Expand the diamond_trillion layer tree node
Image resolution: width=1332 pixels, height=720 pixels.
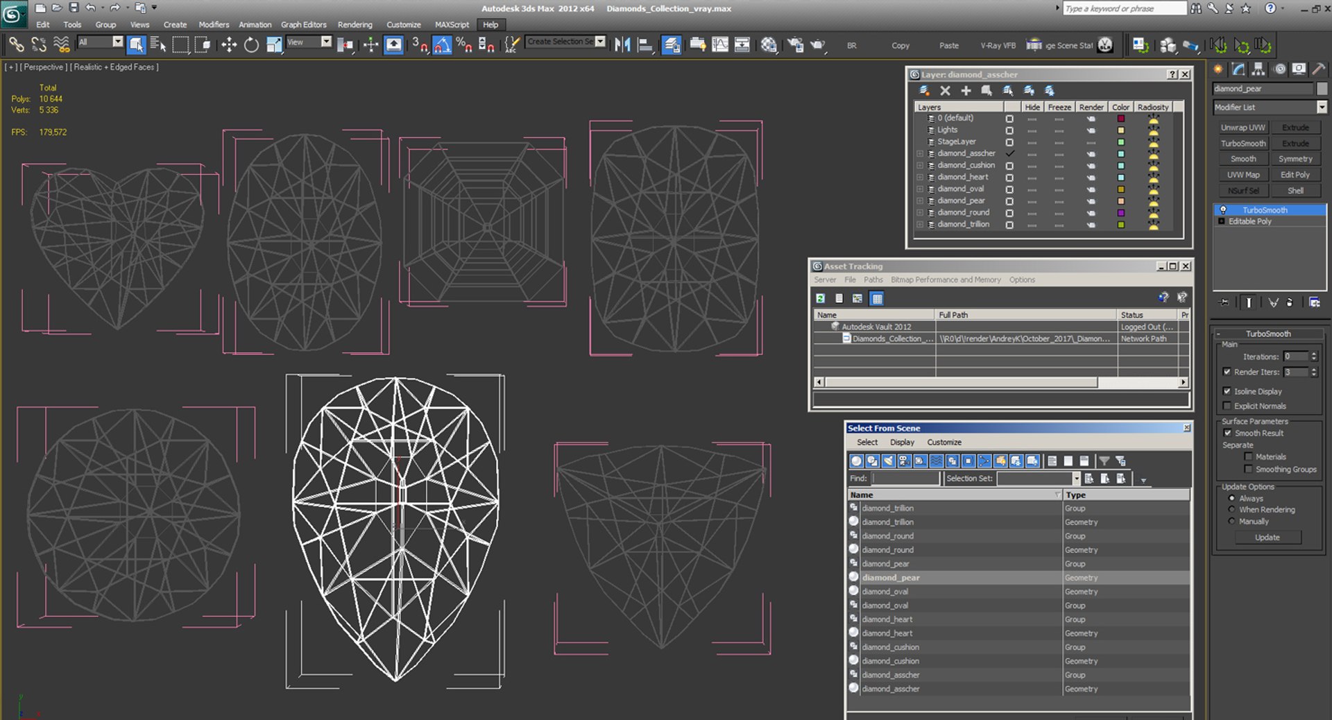pyautogui.click(x=920, y=224)
